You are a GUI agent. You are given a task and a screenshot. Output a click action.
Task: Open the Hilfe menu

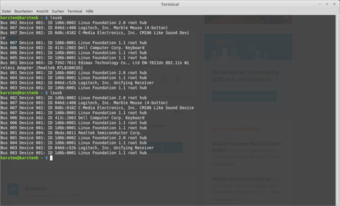90,11
